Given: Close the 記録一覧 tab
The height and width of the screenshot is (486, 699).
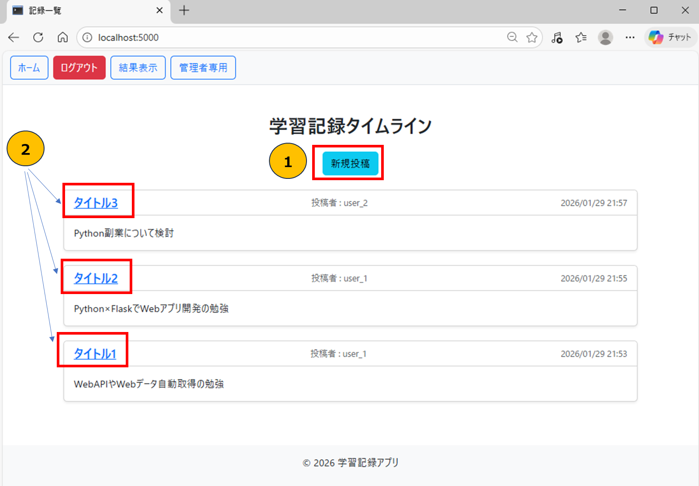Looking at the screenshot, I should (x=160, y=10).
